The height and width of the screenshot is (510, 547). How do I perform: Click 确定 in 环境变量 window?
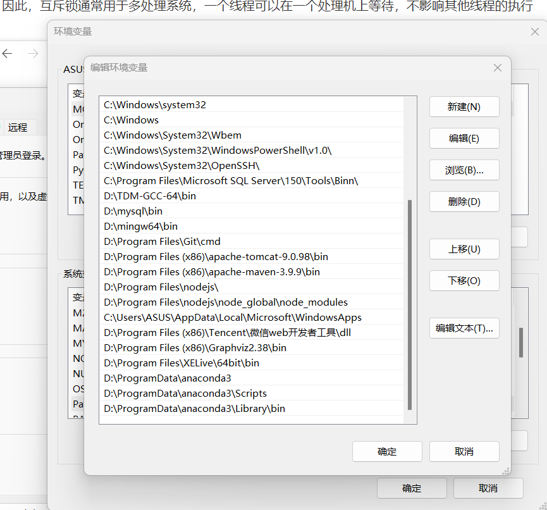pos(412,488)
